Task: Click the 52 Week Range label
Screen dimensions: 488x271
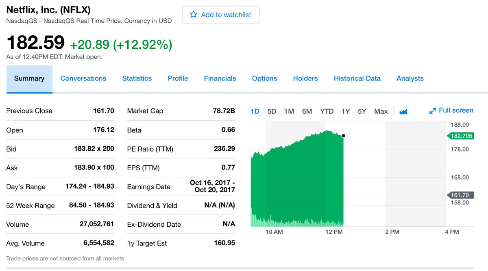Action: (x=30, y=206)
